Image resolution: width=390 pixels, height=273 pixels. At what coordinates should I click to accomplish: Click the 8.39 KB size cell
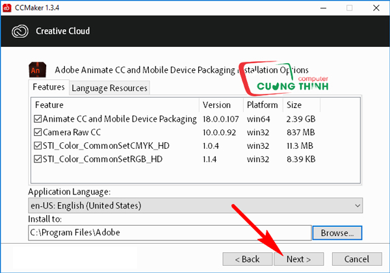301,159
